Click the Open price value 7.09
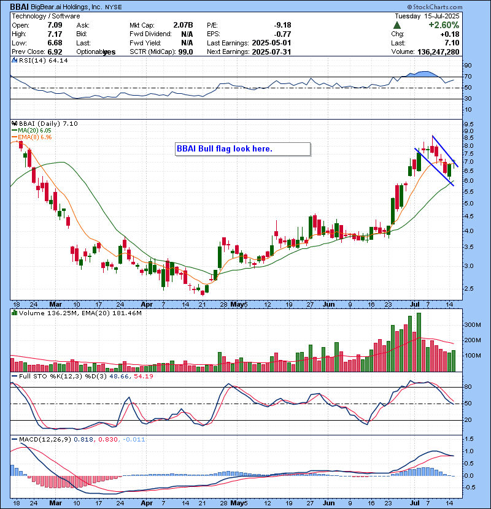The width and height of the screenshot is (491, 509). (55, 25)
